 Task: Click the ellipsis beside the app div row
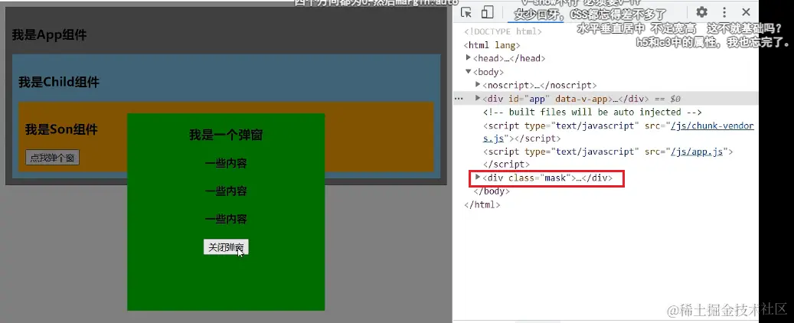click(459, 98)
